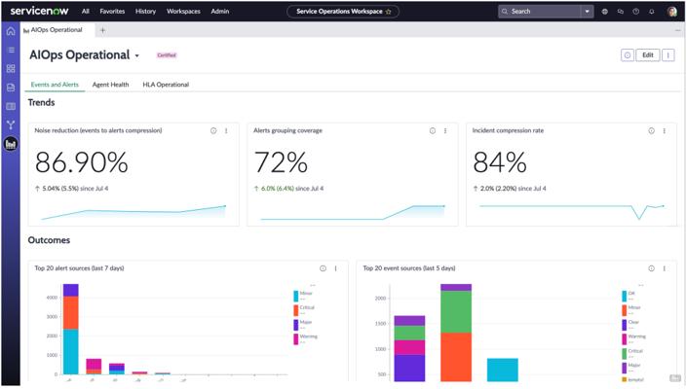Image resolution: width=686 pixels, height=389 pixels.
Task: Click in the Search field
Action: (x=540, y=12)
